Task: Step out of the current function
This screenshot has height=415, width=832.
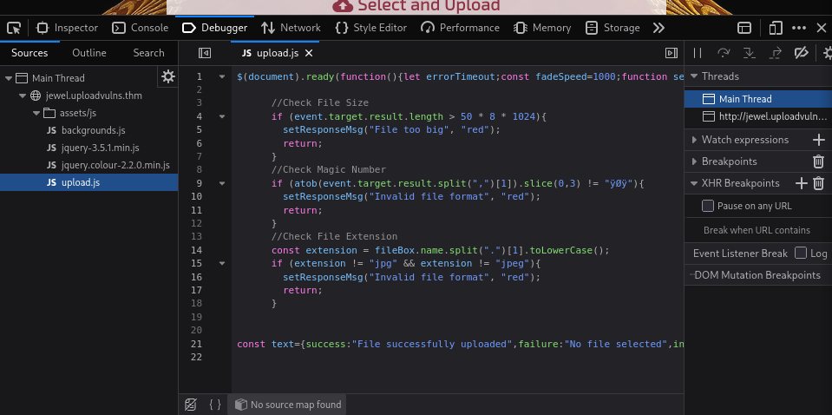Action: point(776,53)
